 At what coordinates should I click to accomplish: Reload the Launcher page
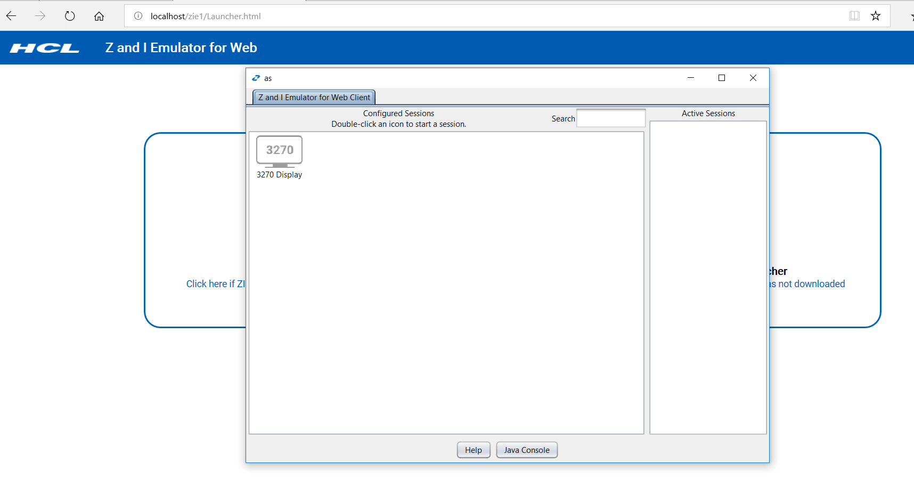(70, 16)
